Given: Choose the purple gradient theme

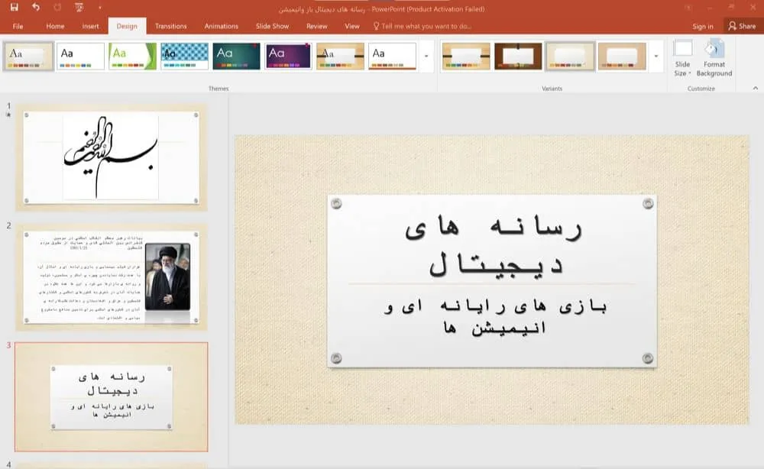Looking at the screenshot, I should 288,56.
